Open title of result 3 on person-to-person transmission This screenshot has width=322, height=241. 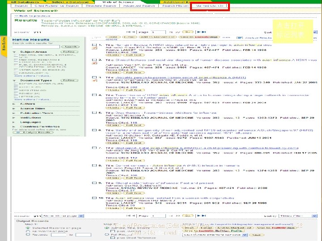point(181,78)
